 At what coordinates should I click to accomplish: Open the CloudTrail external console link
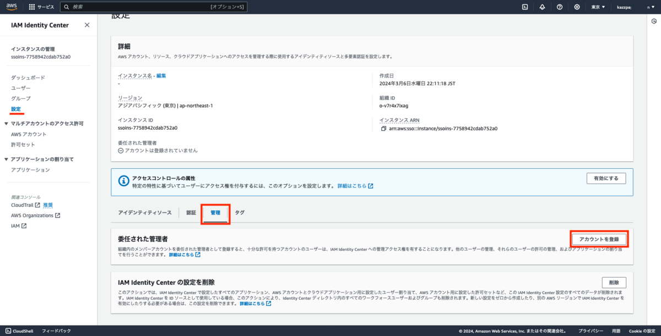pos(25,205)
